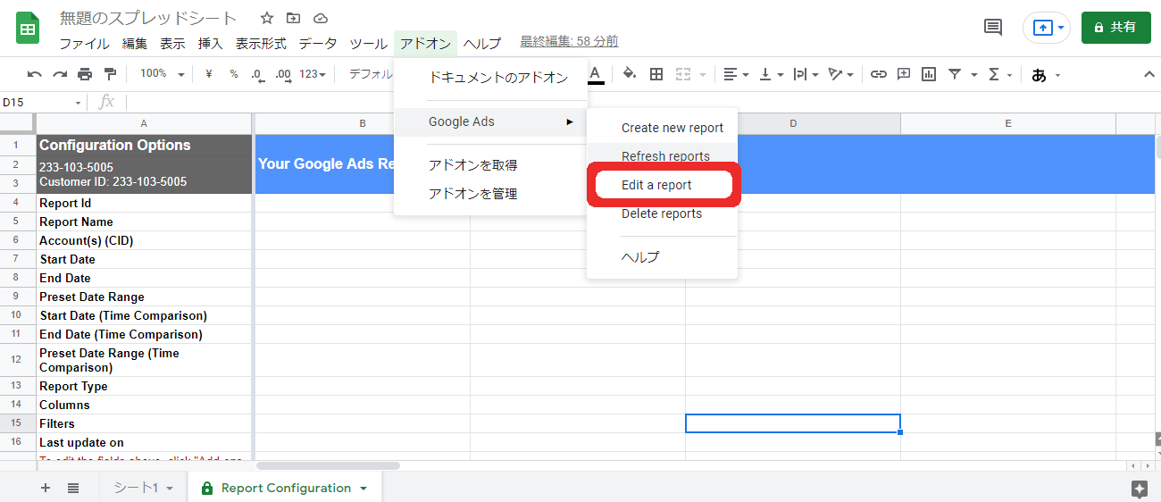1161x502 pixels.
Task: Print the spreadsheet
Action: pyautogui.click(x=85, y=74)
